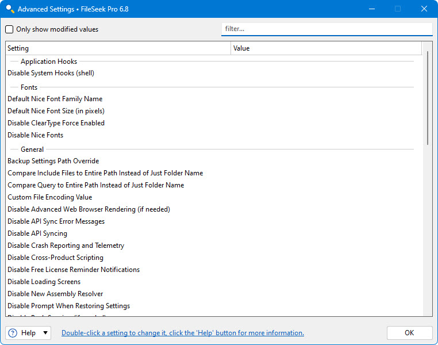Select Disable Crash Reporting and Telemetry row

214,246
